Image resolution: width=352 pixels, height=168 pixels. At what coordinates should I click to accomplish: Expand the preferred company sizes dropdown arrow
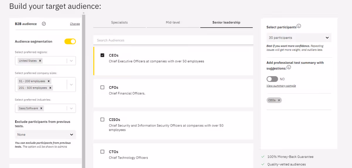click(x=71, y=85)
